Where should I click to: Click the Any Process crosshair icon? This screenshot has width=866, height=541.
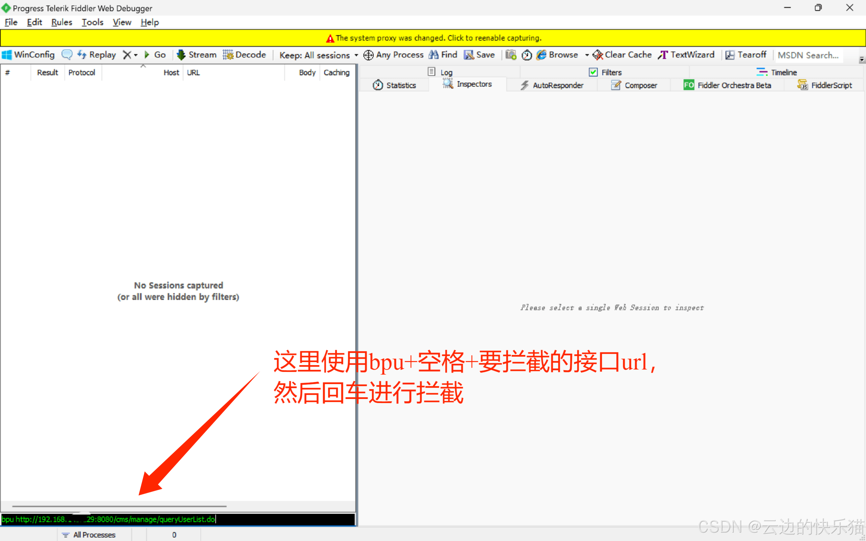(x=368, y=55)
